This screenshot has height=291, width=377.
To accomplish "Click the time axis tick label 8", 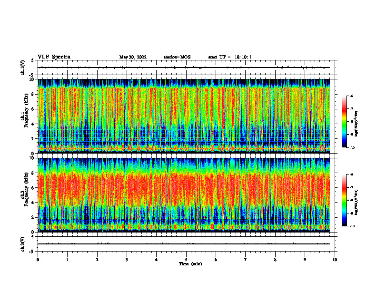I will click(275, 260).
